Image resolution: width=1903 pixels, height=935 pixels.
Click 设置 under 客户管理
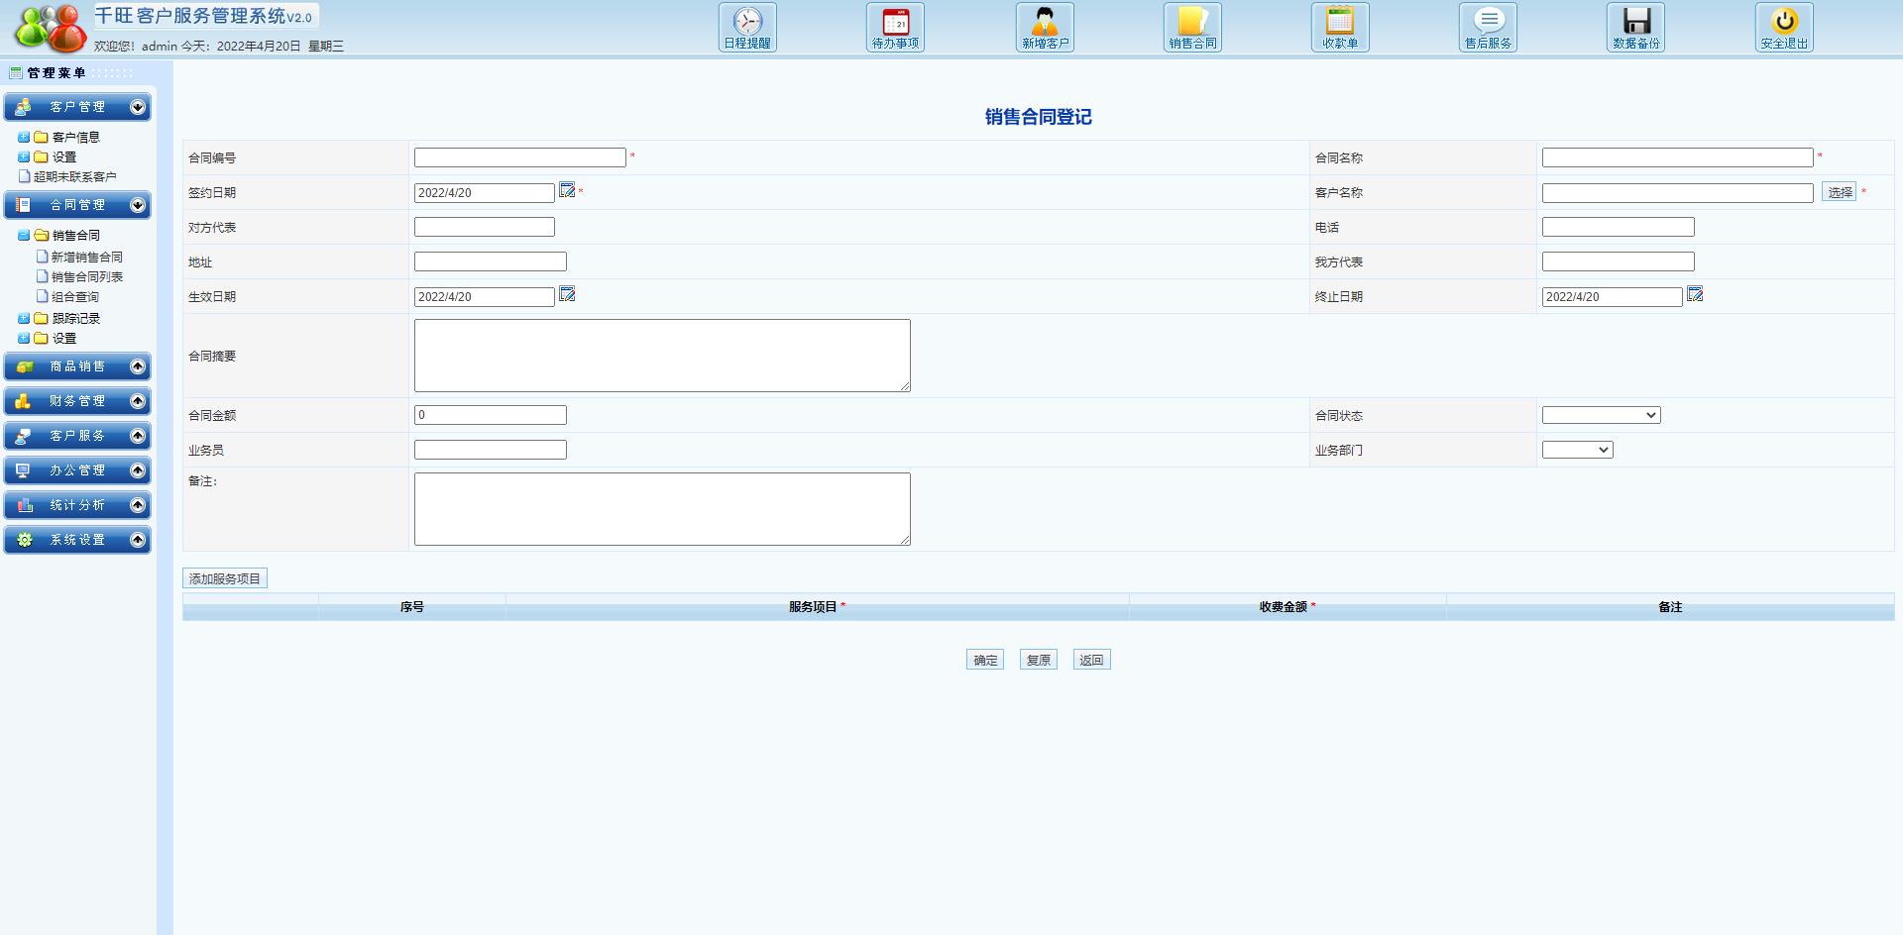(64, 157)
